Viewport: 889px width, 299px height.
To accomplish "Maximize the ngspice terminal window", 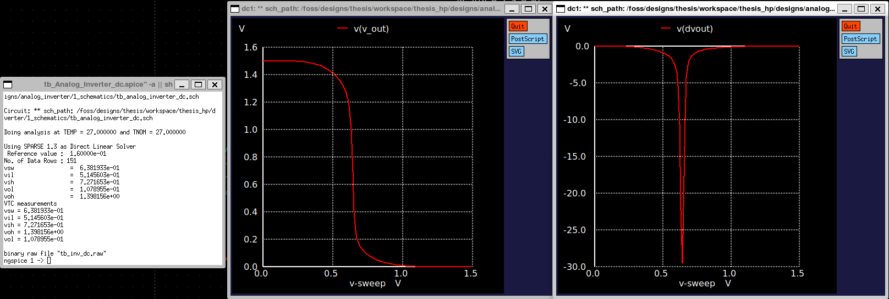I will 199,84.
